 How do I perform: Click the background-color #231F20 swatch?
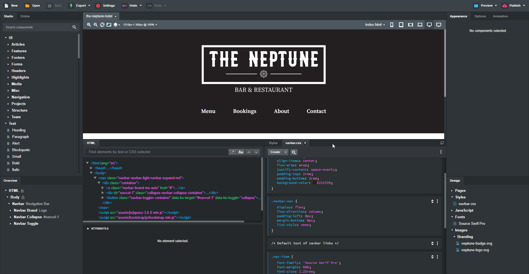(314, 183)
